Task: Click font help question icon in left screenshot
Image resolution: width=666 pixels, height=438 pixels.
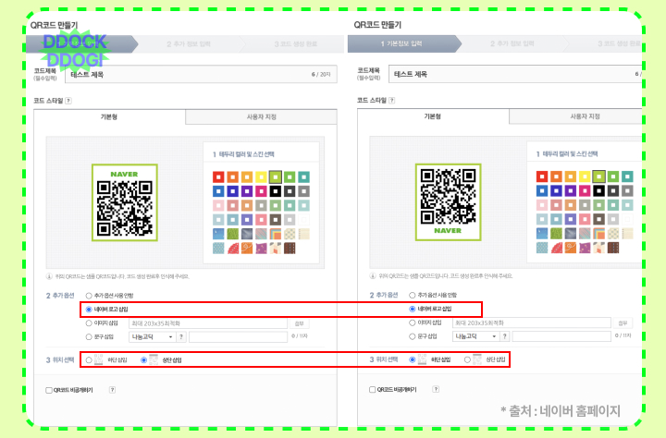Action: [181, 336]
